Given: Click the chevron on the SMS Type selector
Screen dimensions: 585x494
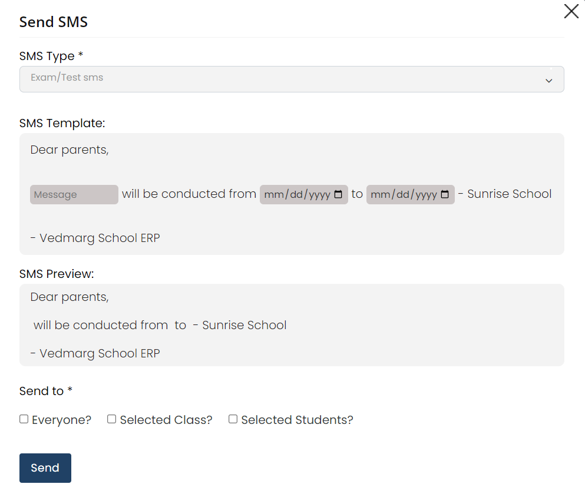Looking at the screenshot, I should point(548,81).
